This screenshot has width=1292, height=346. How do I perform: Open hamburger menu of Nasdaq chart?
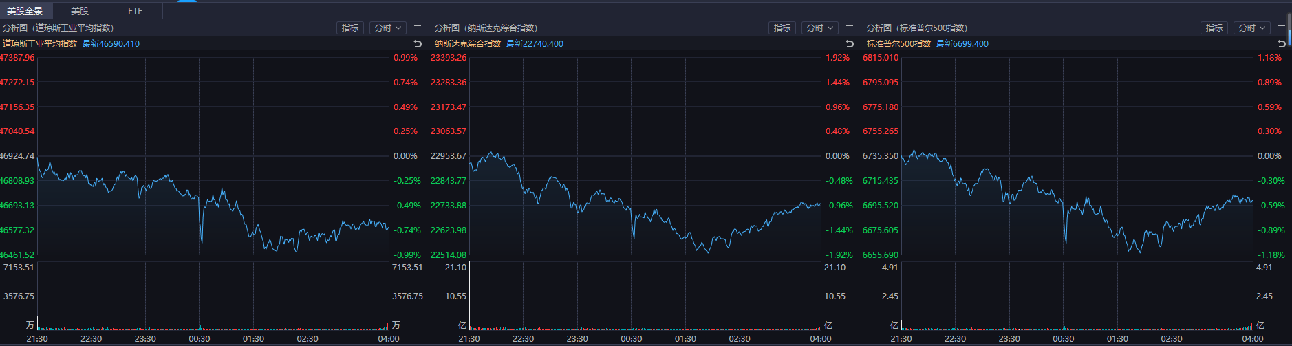pos(850,28)
